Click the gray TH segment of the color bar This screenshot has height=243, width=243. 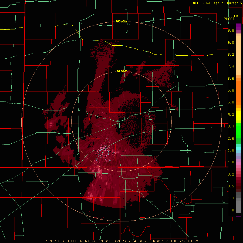click(x=238, y=207)
